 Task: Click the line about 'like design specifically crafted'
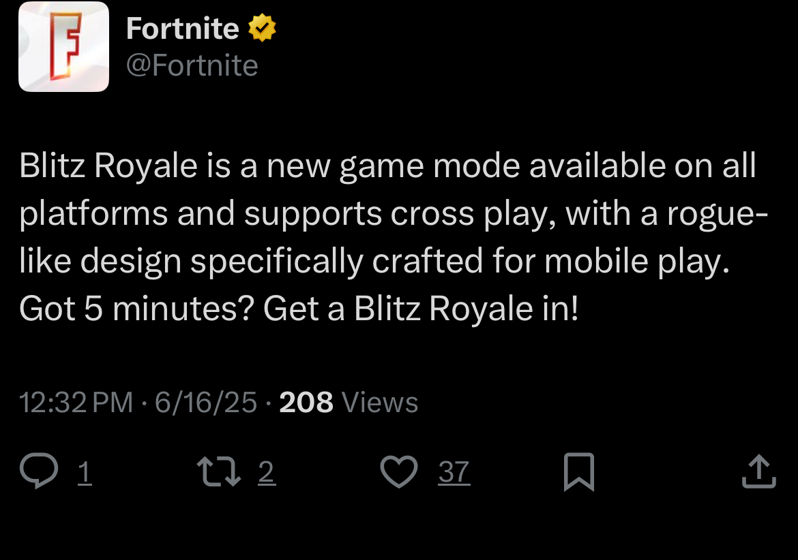click(x=374, y=262)
